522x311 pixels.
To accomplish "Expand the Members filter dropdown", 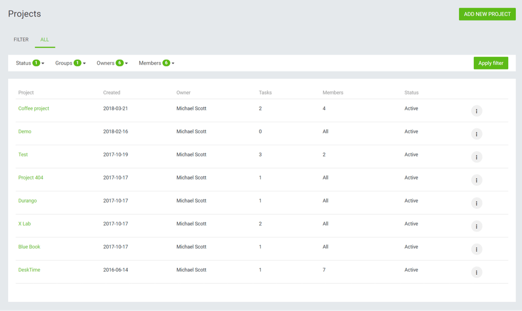I will (x=156, y=63).
